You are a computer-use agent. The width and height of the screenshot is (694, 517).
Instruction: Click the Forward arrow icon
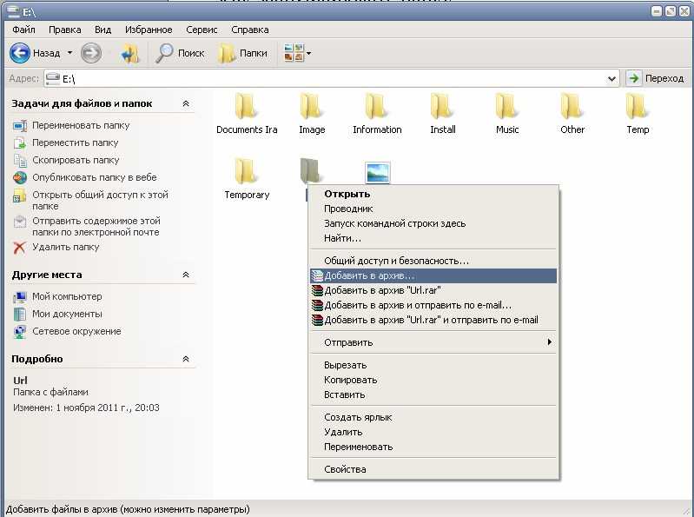pos(90,53)
